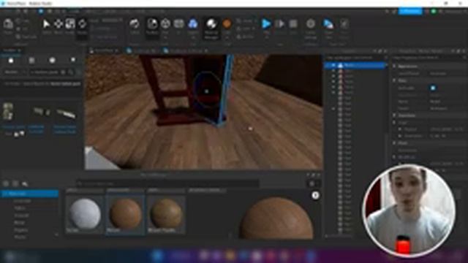Switch to the first document tab above viewport
This screenshot has height=263, width=468.
pyautogui.click(x=104, y=51)
